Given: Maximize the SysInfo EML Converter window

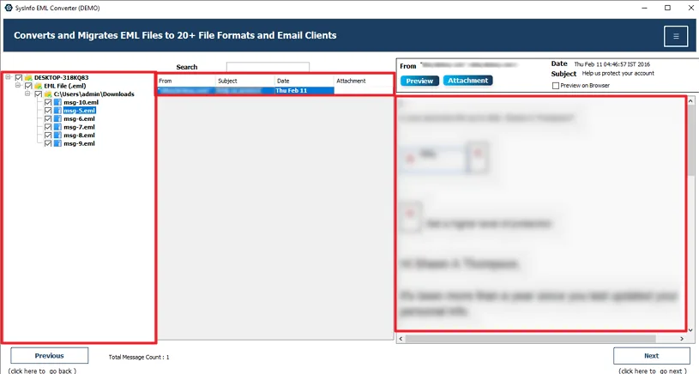Looking at the screenshot, I should (667, 8).
